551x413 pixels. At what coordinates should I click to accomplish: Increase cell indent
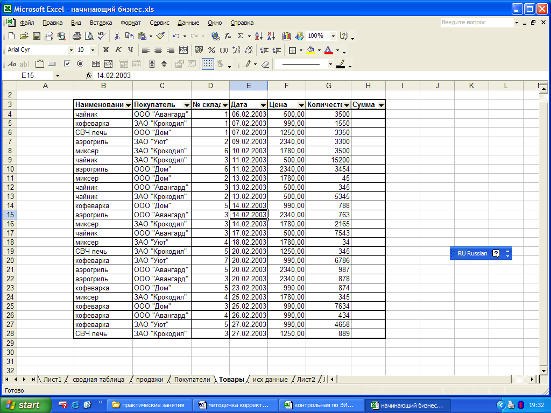[277, 50]
